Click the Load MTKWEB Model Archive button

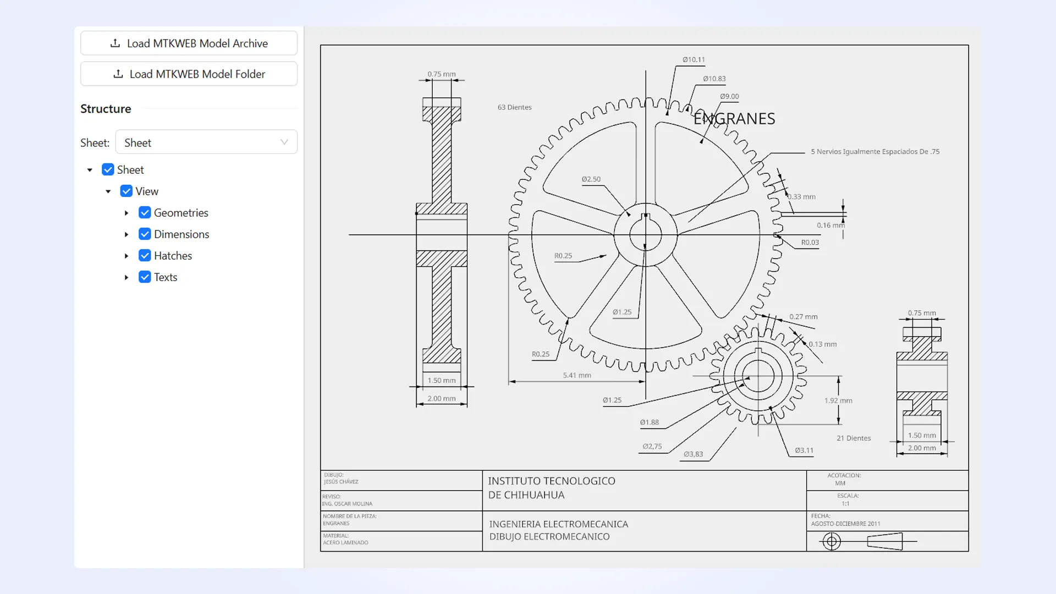point(189,43)
